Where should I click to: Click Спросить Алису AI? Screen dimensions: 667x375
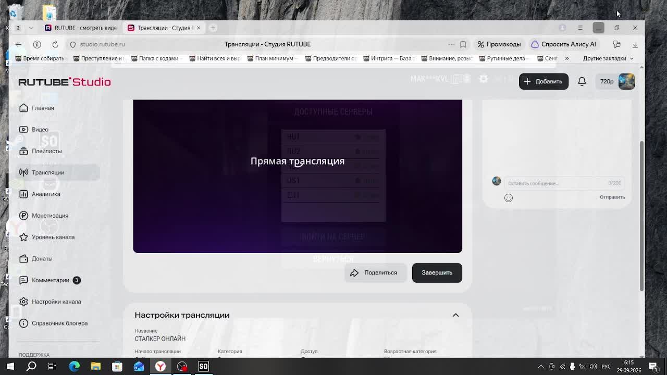563,44
